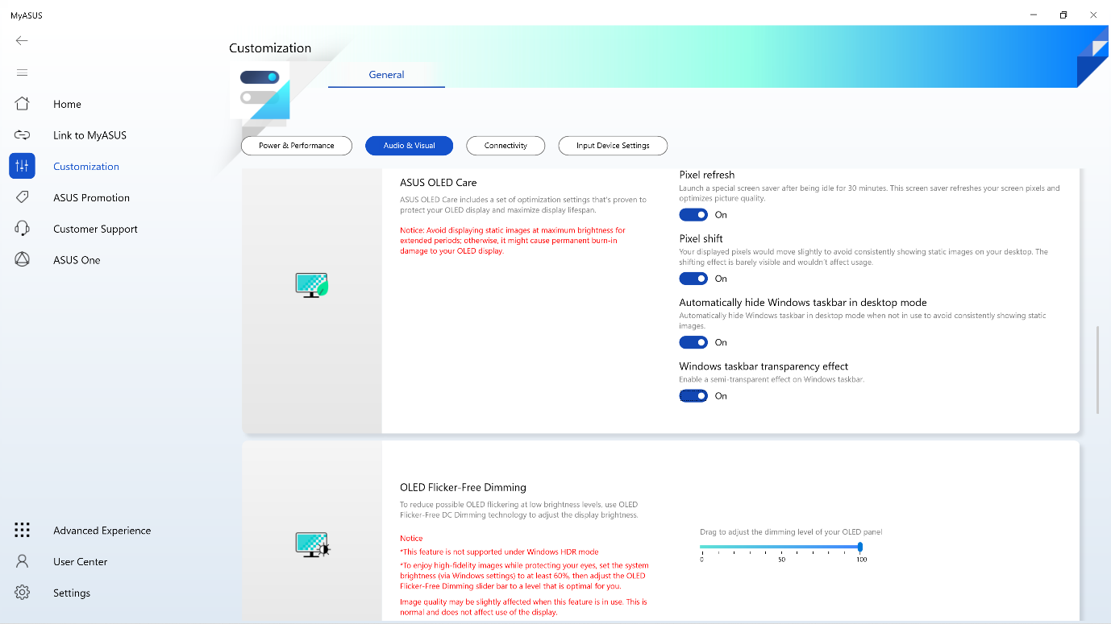Image resolution: width=1111 pixels, height=624 pixels.
Task: Click the Pixel refresh label
Action: [707, 175]
